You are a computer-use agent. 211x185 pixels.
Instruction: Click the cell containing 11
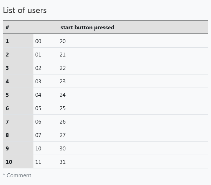pos(45,162)
